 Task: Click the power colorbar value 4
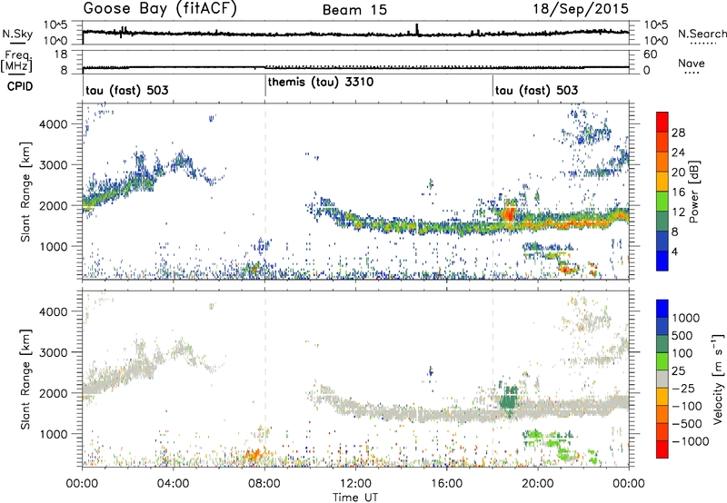click(x=675, y=251)
